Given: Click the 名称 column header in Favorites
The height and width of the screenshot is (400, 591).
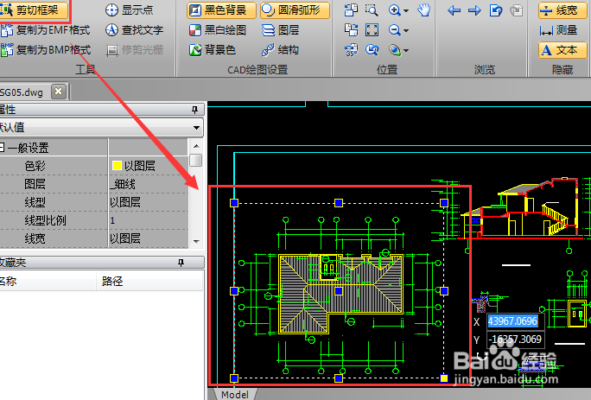Looking at the screenshot, I should click(x=48, y=281).
